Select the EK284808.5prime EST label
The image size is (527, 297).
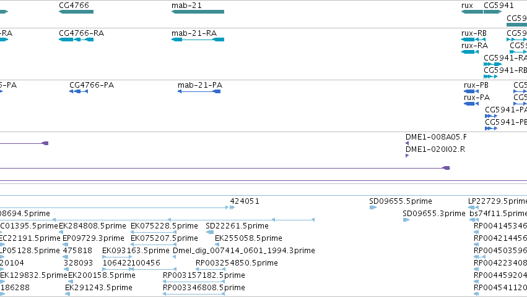(92, 226)
